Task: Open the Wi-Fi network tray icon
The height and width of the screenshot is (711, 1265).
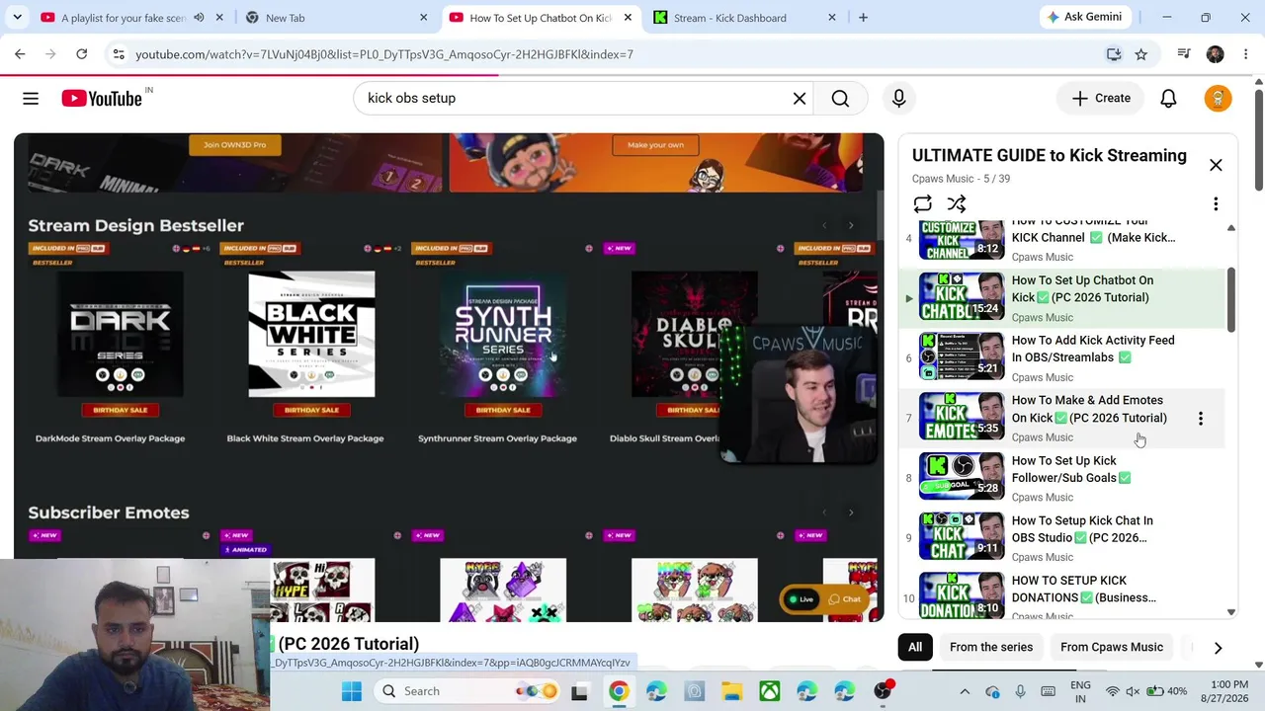Action: coord(1113,691)
